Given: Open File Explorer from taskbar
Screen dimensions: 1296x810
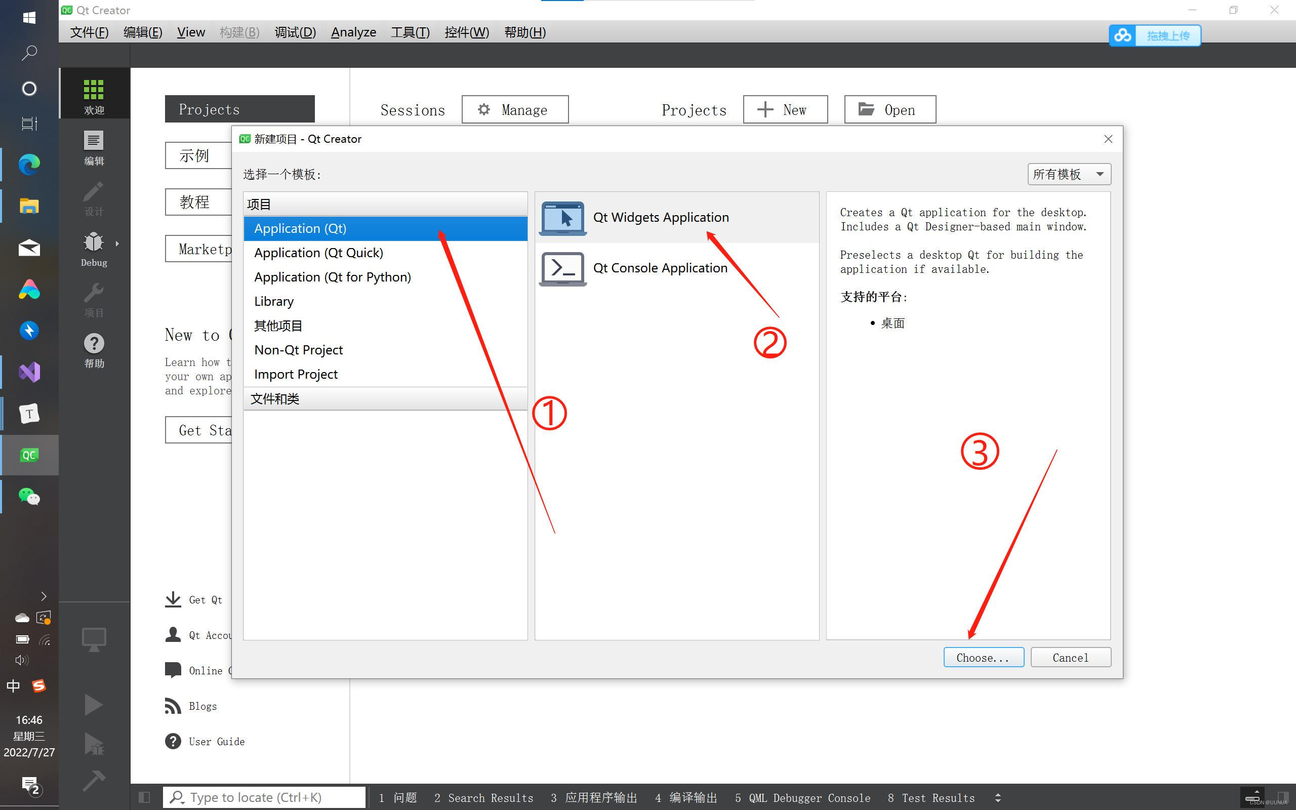Looking at the screenshot, I should click(x=29, y=206).
